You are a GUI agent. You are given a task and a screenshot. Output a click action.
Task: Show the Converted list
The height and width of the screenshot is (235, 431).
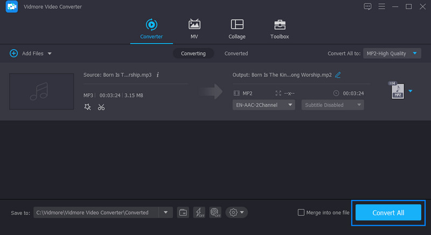pos(236,53)
